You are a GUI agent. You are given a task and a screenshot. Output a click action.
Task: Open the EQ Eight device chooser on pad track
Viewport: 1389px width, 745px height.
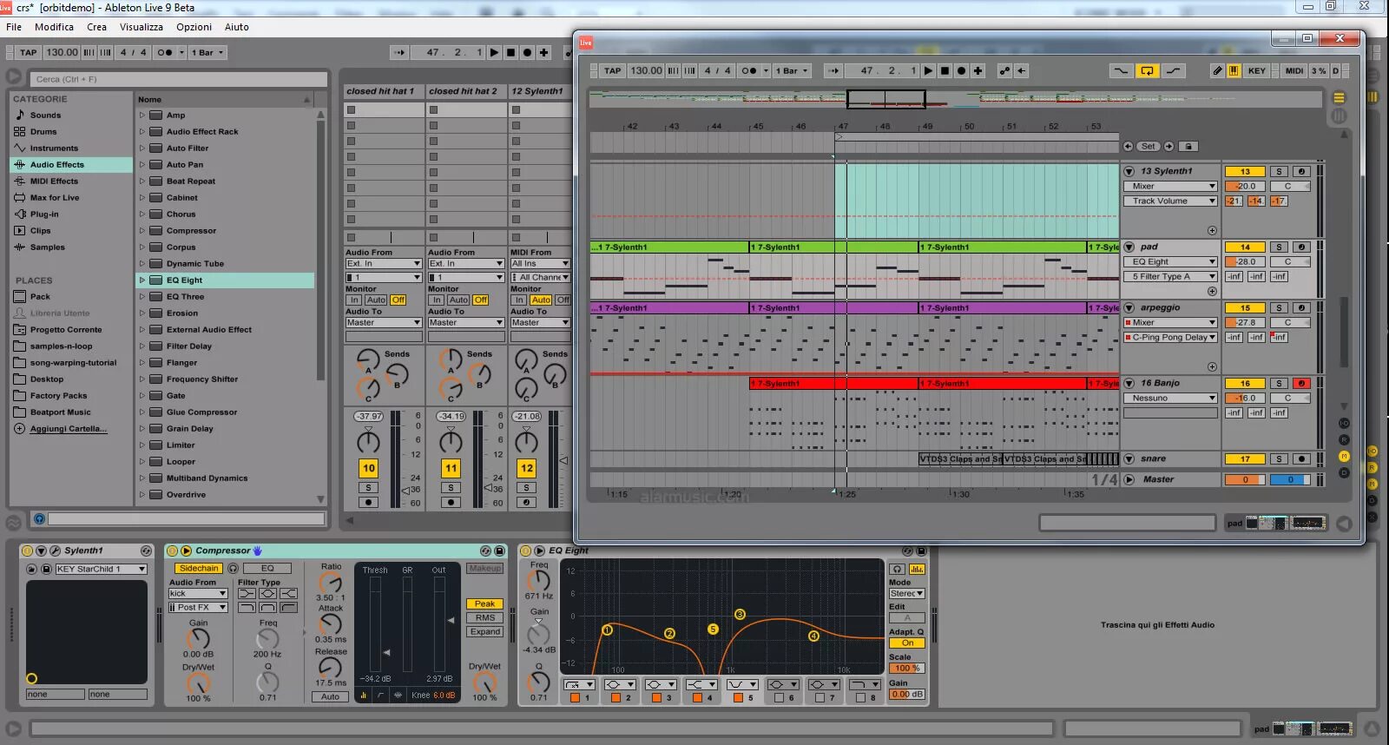(x=1171, y=261)
